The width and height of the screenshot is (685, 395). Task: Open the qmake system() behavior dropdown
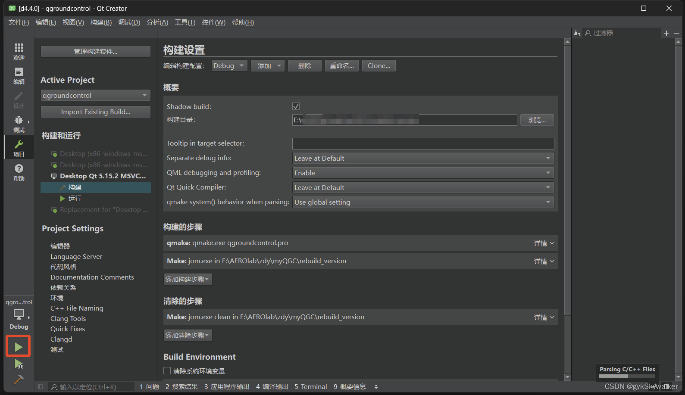tap(423, 202)
